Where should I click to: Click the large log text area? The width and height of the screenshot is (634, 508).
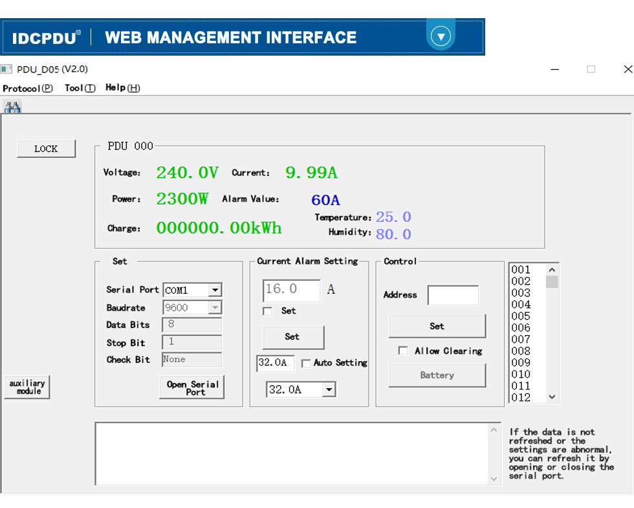point(292,454)
